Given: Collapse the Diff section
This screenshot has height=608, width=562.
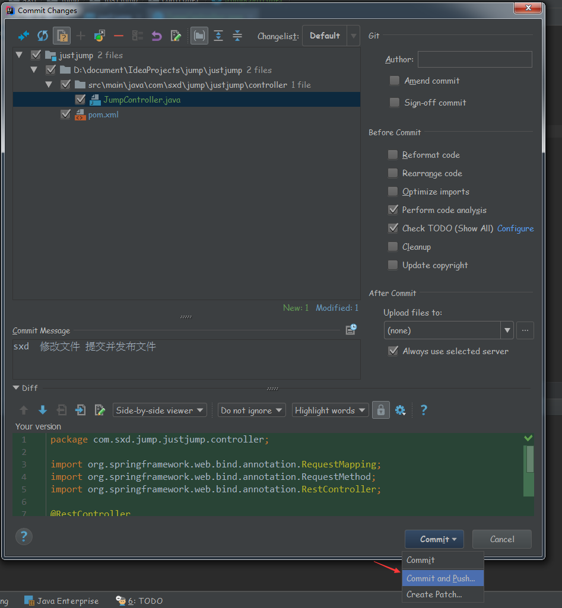Looking at the screenshot, I should pyautogui.click(x=16, y=388).
